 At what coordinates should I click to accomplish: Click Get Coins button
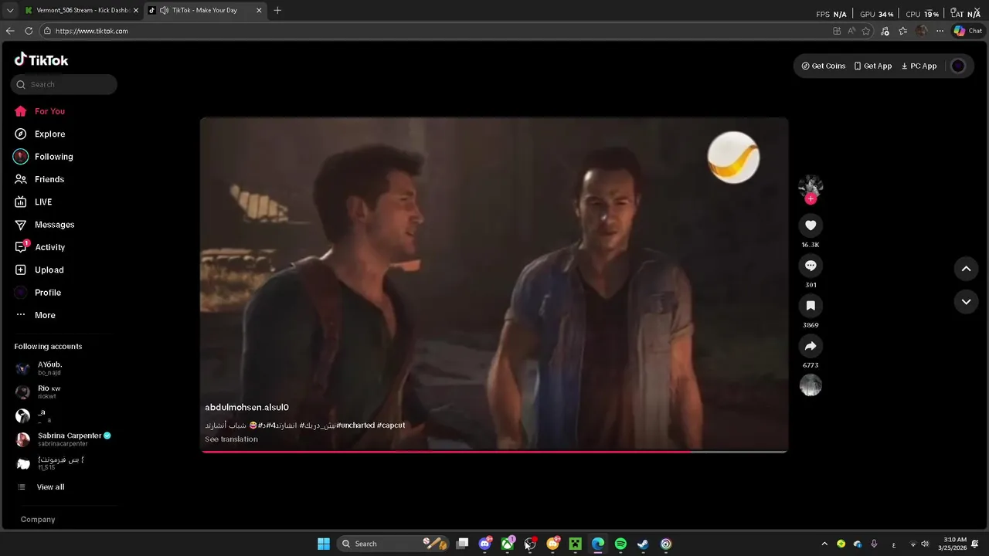824,66
